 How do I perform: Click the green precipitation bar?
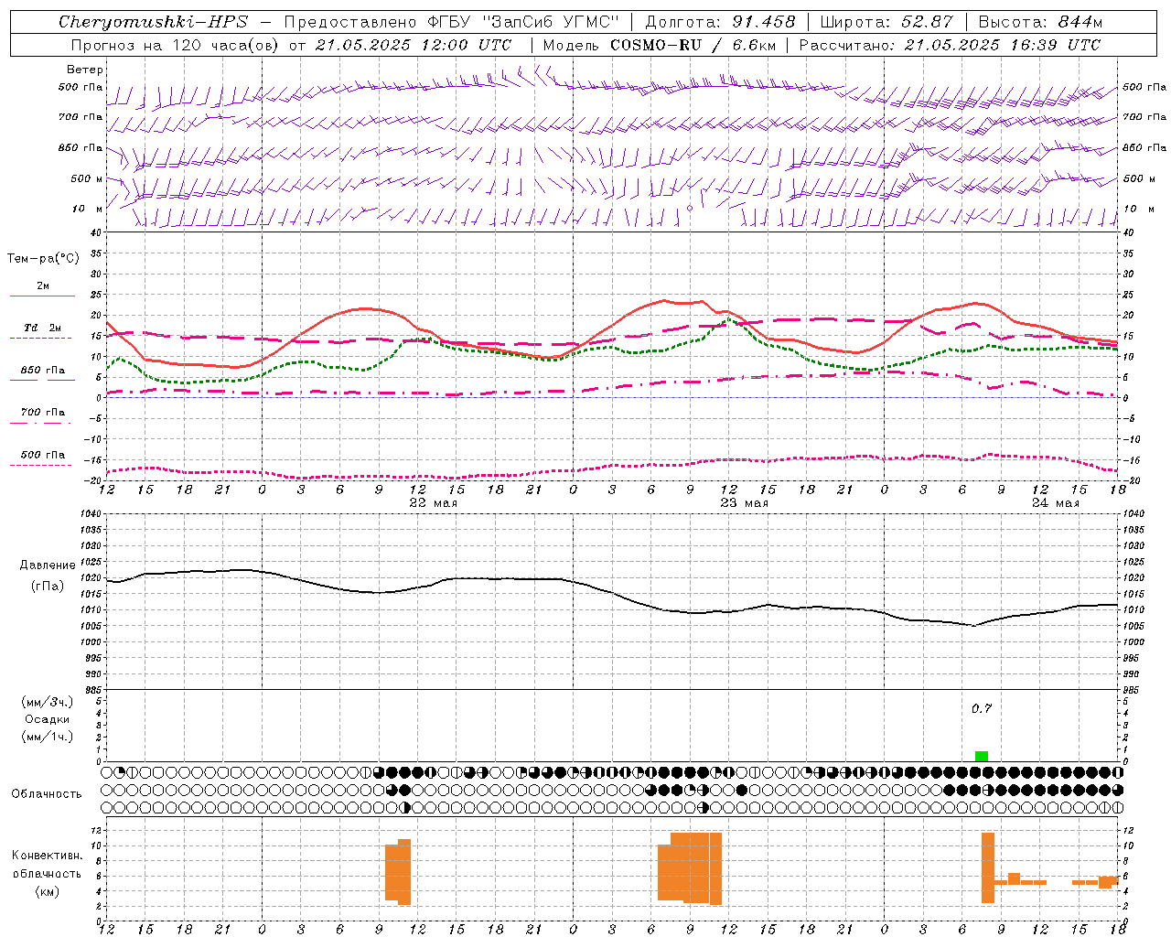(x=982, y=756)
